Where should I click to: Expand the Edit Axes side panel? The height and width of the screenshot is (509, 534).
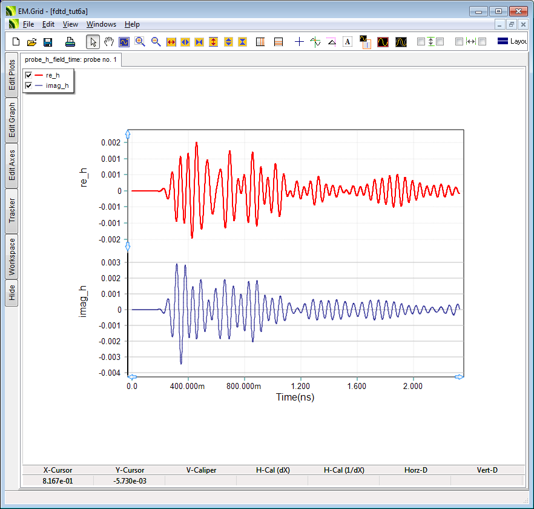coord(12,165)
